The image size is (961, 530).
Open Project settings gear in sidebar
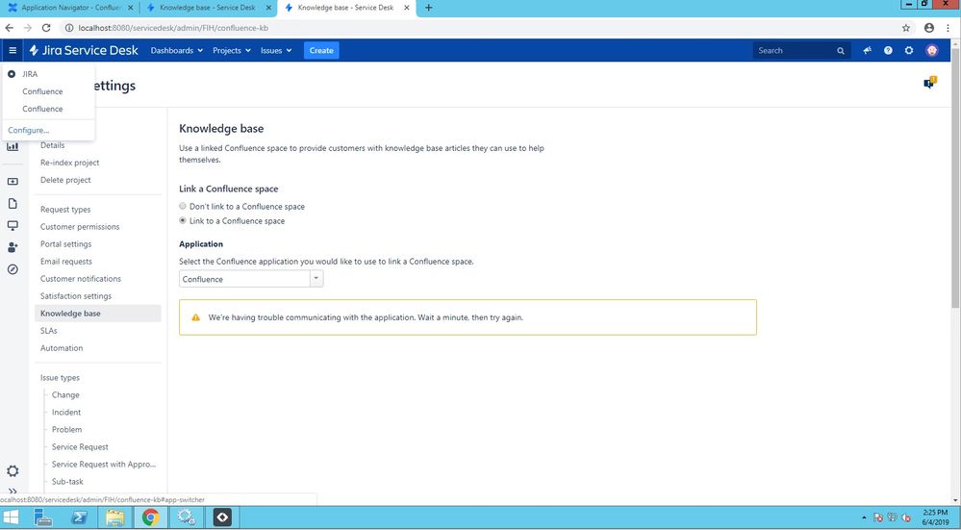pos(13,470)
